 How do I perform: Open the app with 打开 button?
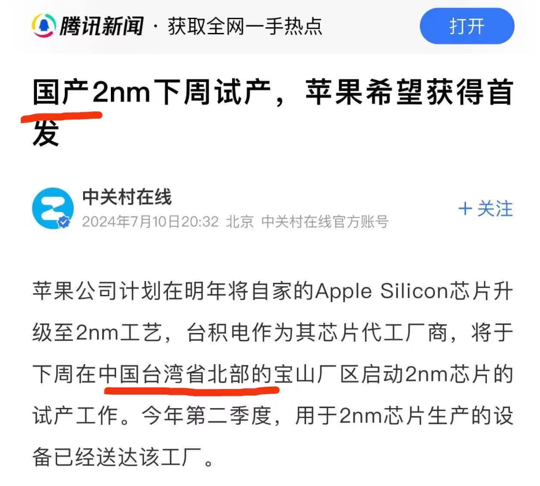pyautogui.click(x=467, y=26)
